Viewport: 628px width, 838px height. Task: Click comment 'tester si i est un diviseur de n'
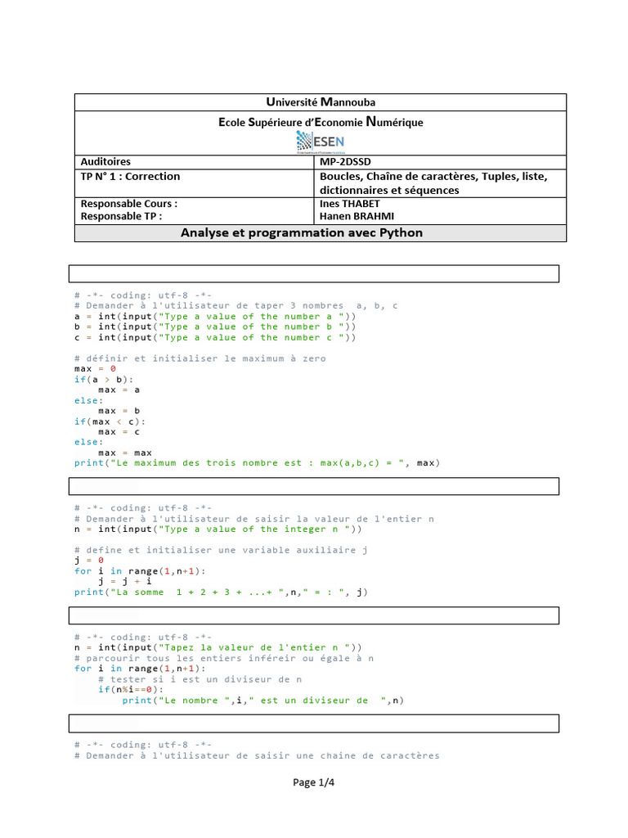[x=200, y=679]
